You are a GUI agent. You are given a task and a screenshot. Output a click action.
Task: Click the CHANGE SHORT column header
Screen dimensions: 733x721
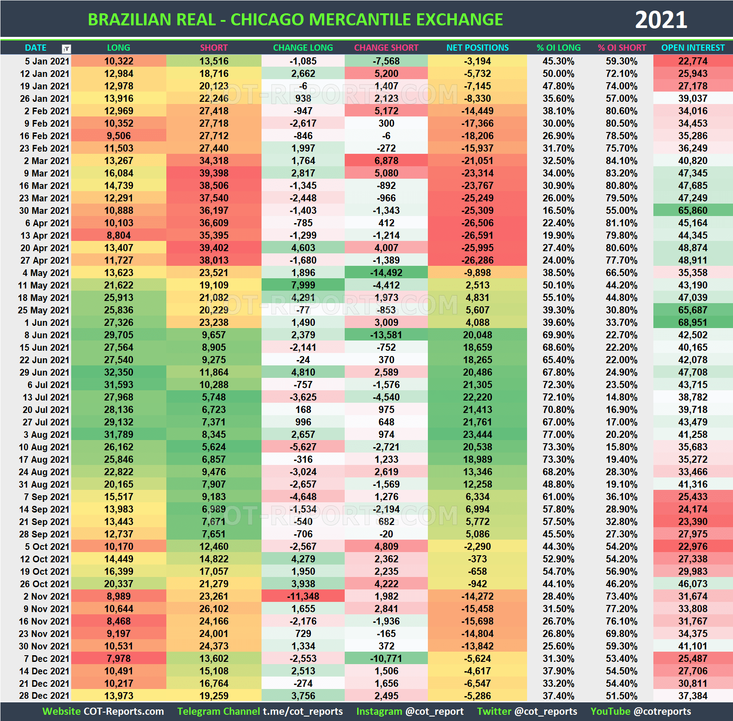point(386,48)
